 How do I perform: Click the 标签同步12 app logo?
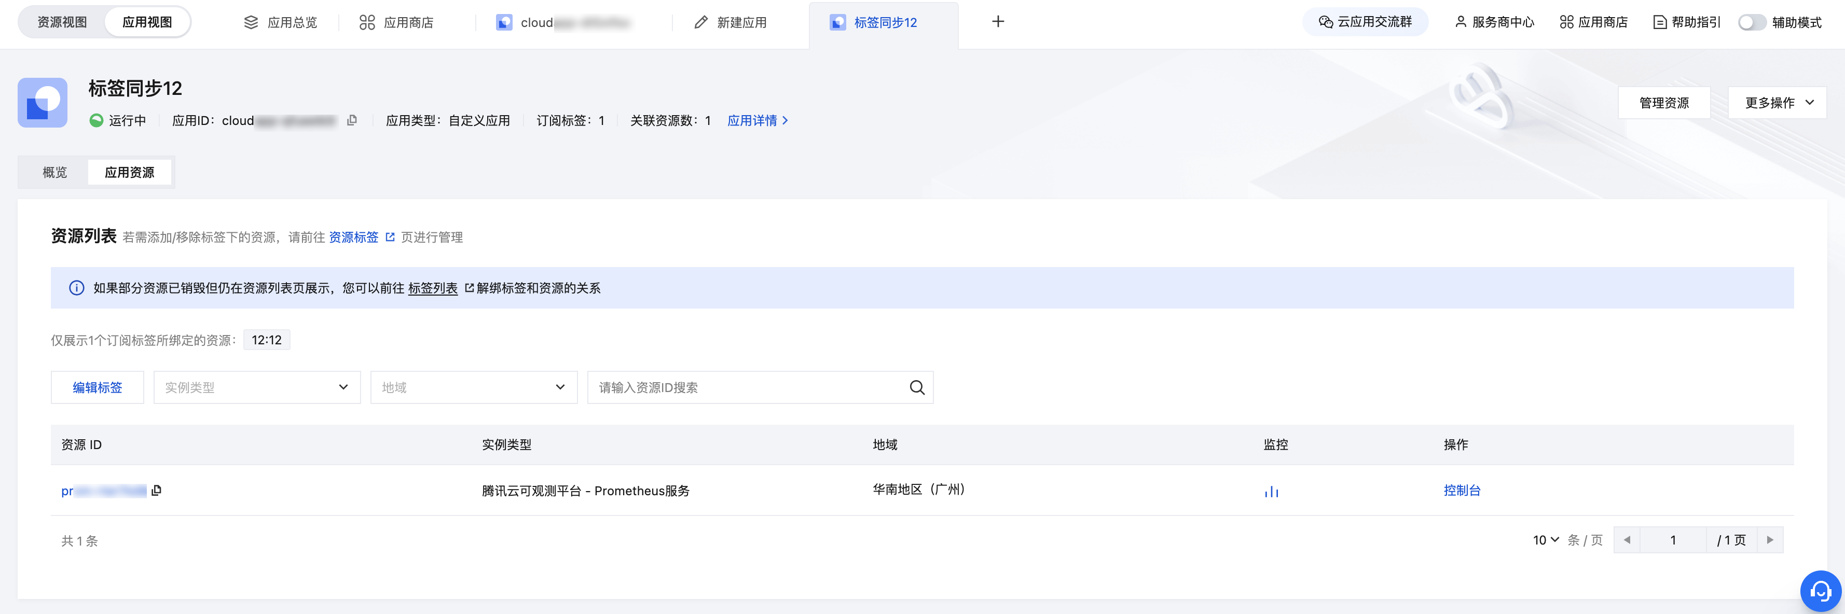tap(42, 102)
